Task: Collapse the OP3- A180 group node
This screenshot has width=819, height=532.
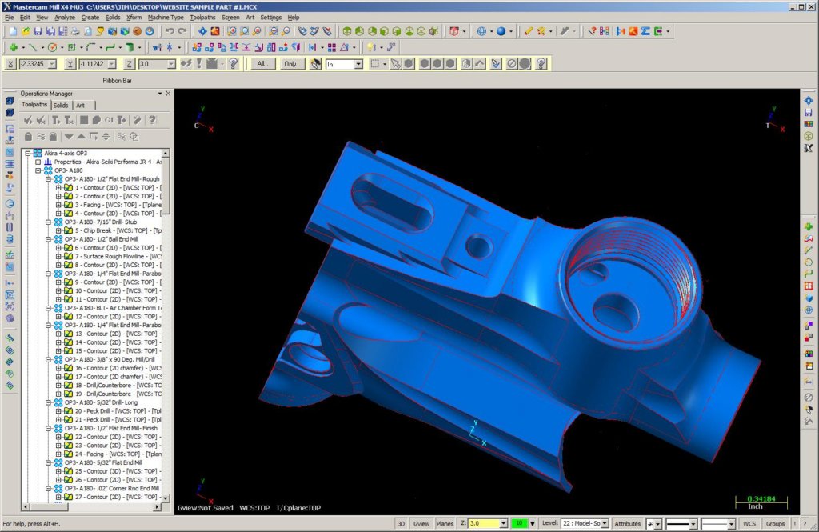Action: point(38,170)
